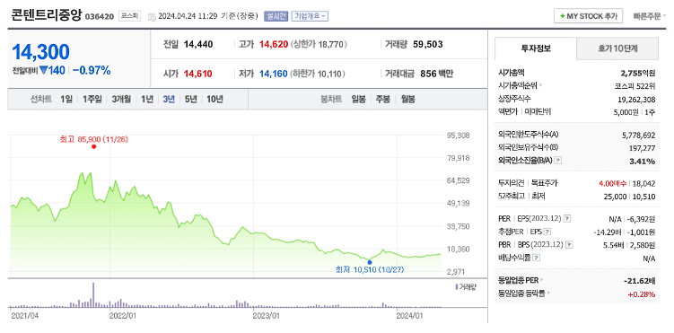The image size is (674, 333).
Task: Click the 외국인한도주식수 value 5,778,692
Action: [638, 136]
